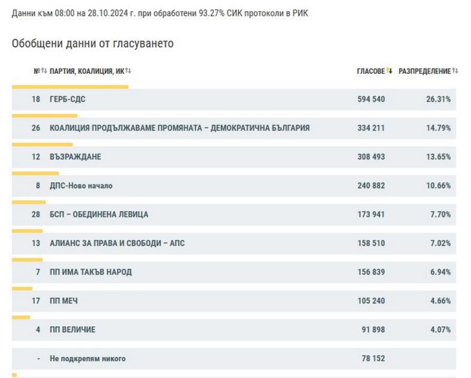Click sort arrows beside ПАРТИЯ, КОАЛИЦИЯ, ИК
The image size is (471, 378).
pyautogui.click(x=128, y=71)
